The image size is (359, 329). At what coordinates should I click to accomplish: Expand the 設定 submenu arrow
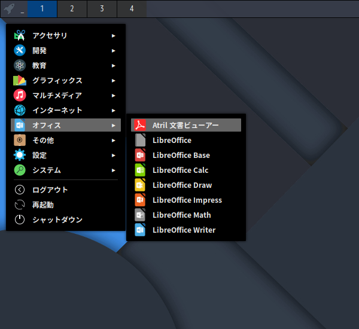[113, 156]
